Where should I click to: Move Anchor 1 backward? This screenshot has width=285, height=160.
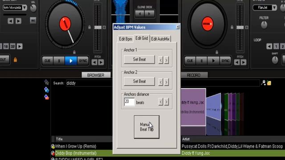(x=161, y=60)
